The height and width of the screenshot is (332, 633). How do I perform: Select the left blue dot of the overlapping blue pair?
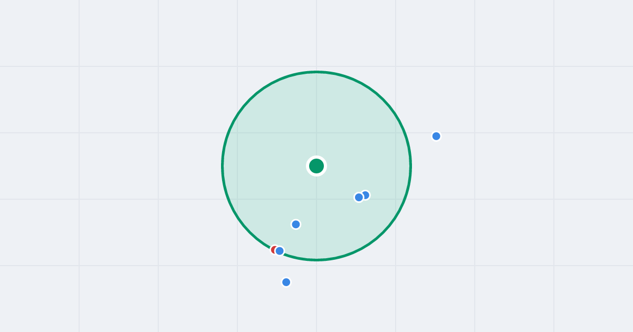coord(359,197)
